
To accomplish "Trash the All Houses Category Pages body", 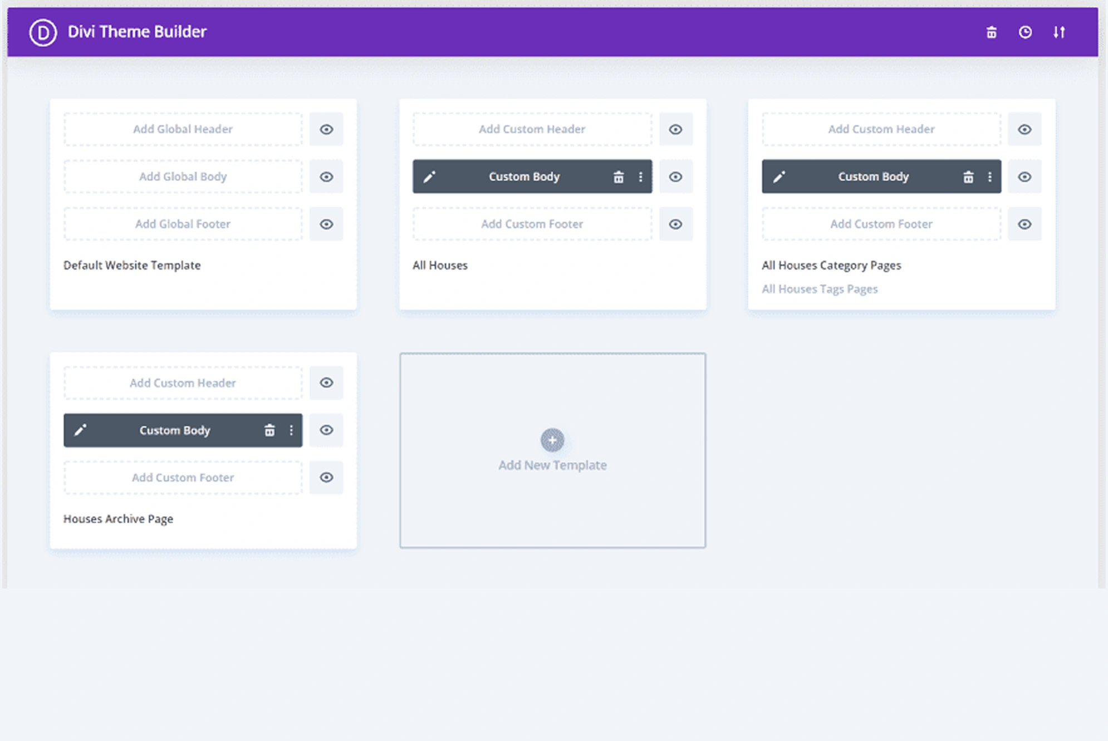I will [968, 177].
